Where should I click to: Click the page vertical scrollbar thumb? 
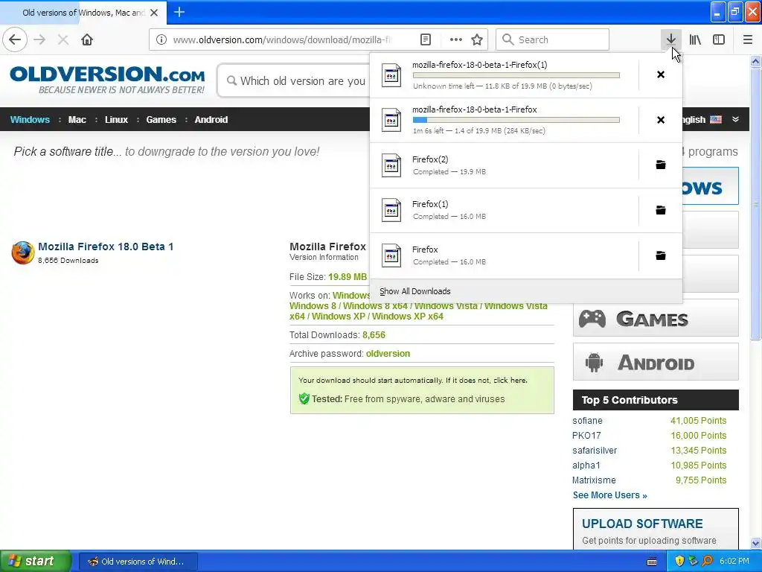[x=756, y=204]
